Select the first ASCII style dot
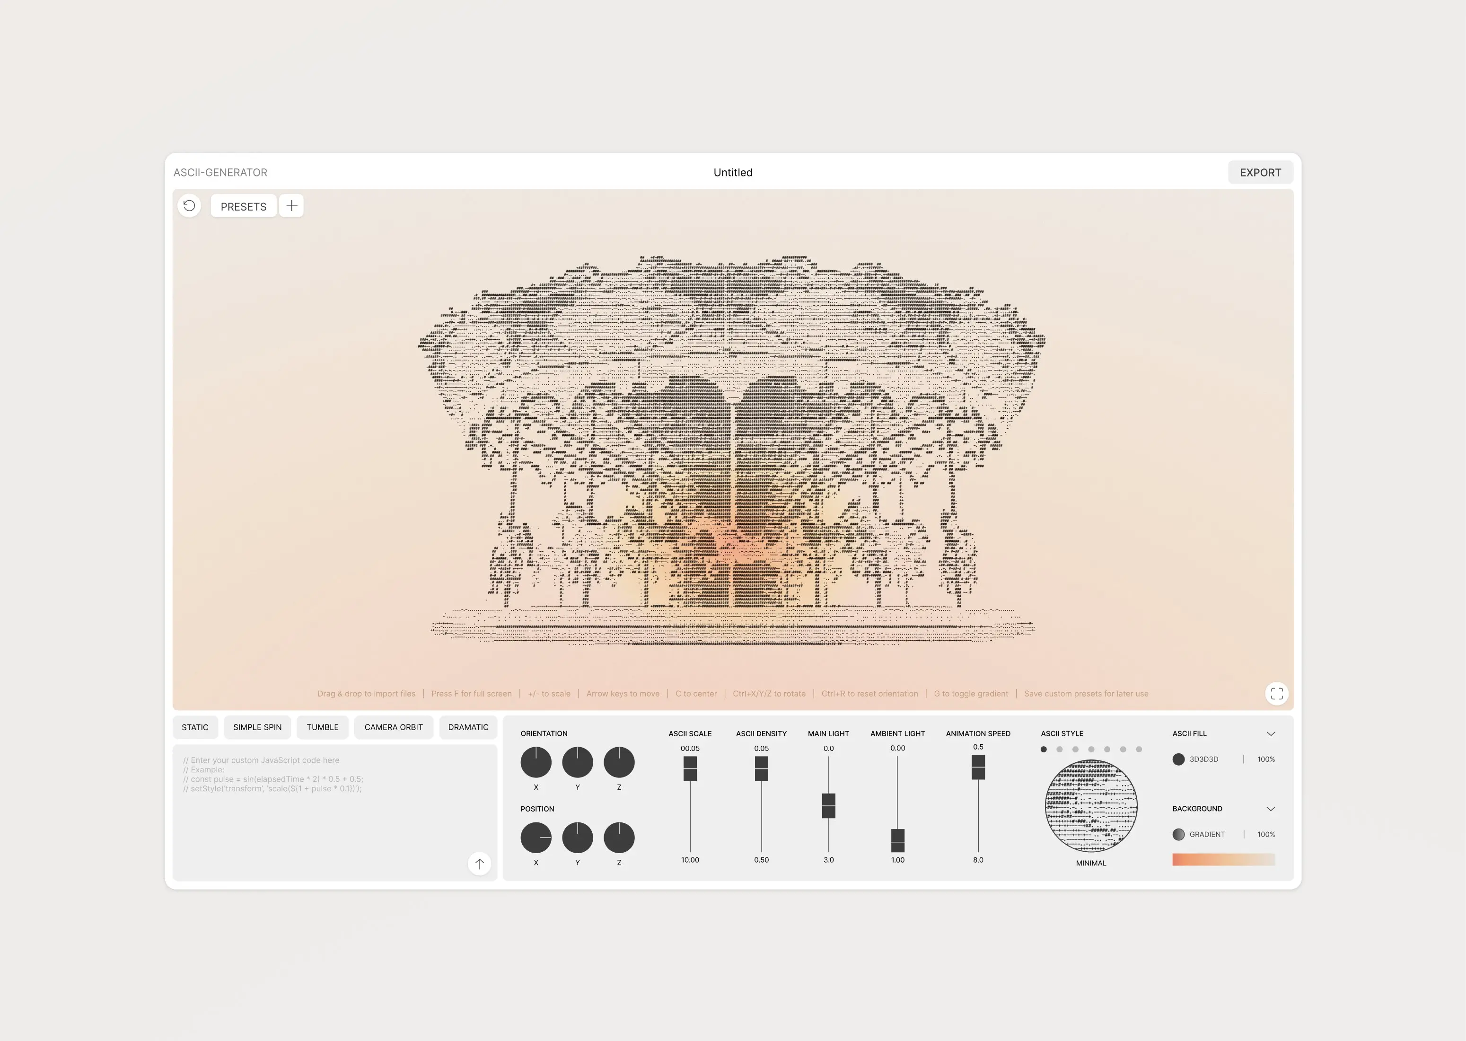1466x1041 pixels. coord(1044,750)
